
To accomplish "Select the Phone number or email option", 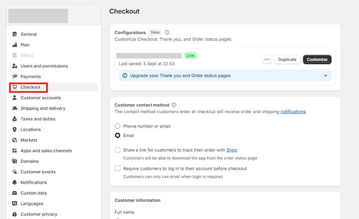I will pos(118,126).
